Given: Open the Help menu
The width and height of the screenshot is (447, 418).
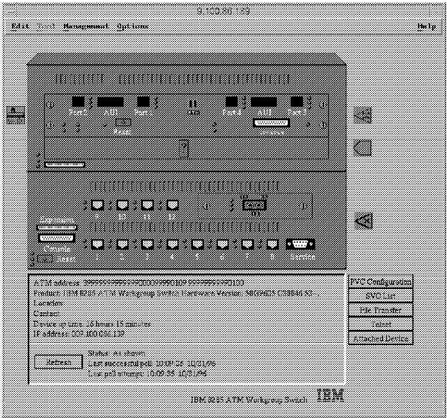Looking at the screenshot, I should click(426, 26).
